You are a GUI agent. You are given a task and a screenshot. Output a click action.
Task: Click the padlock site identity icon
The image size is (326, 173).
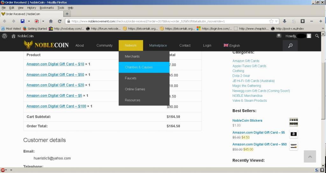(69, 21)
